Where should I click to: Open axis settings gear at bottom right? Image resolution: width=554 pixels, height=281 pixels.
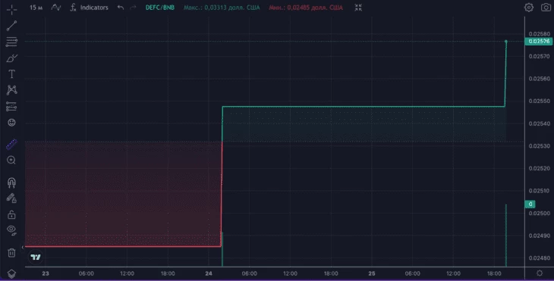tap(539, 273)
